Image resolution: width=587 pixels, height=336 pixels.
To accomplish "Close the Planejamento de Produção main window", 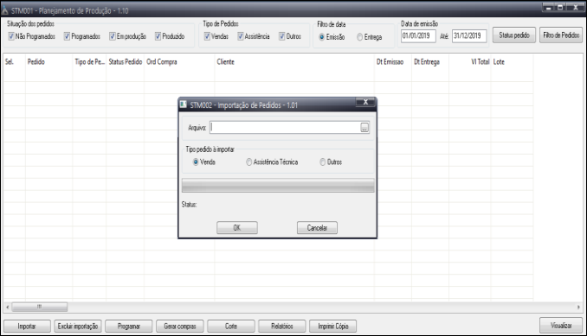I will (576, 7).
